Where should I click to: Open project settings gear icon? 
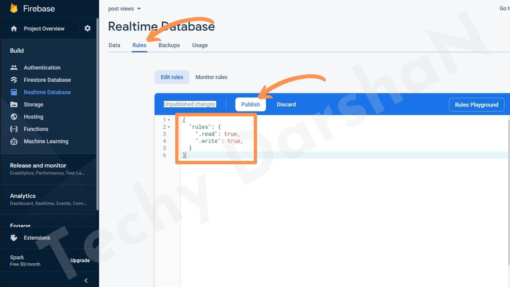click(88, 28)
